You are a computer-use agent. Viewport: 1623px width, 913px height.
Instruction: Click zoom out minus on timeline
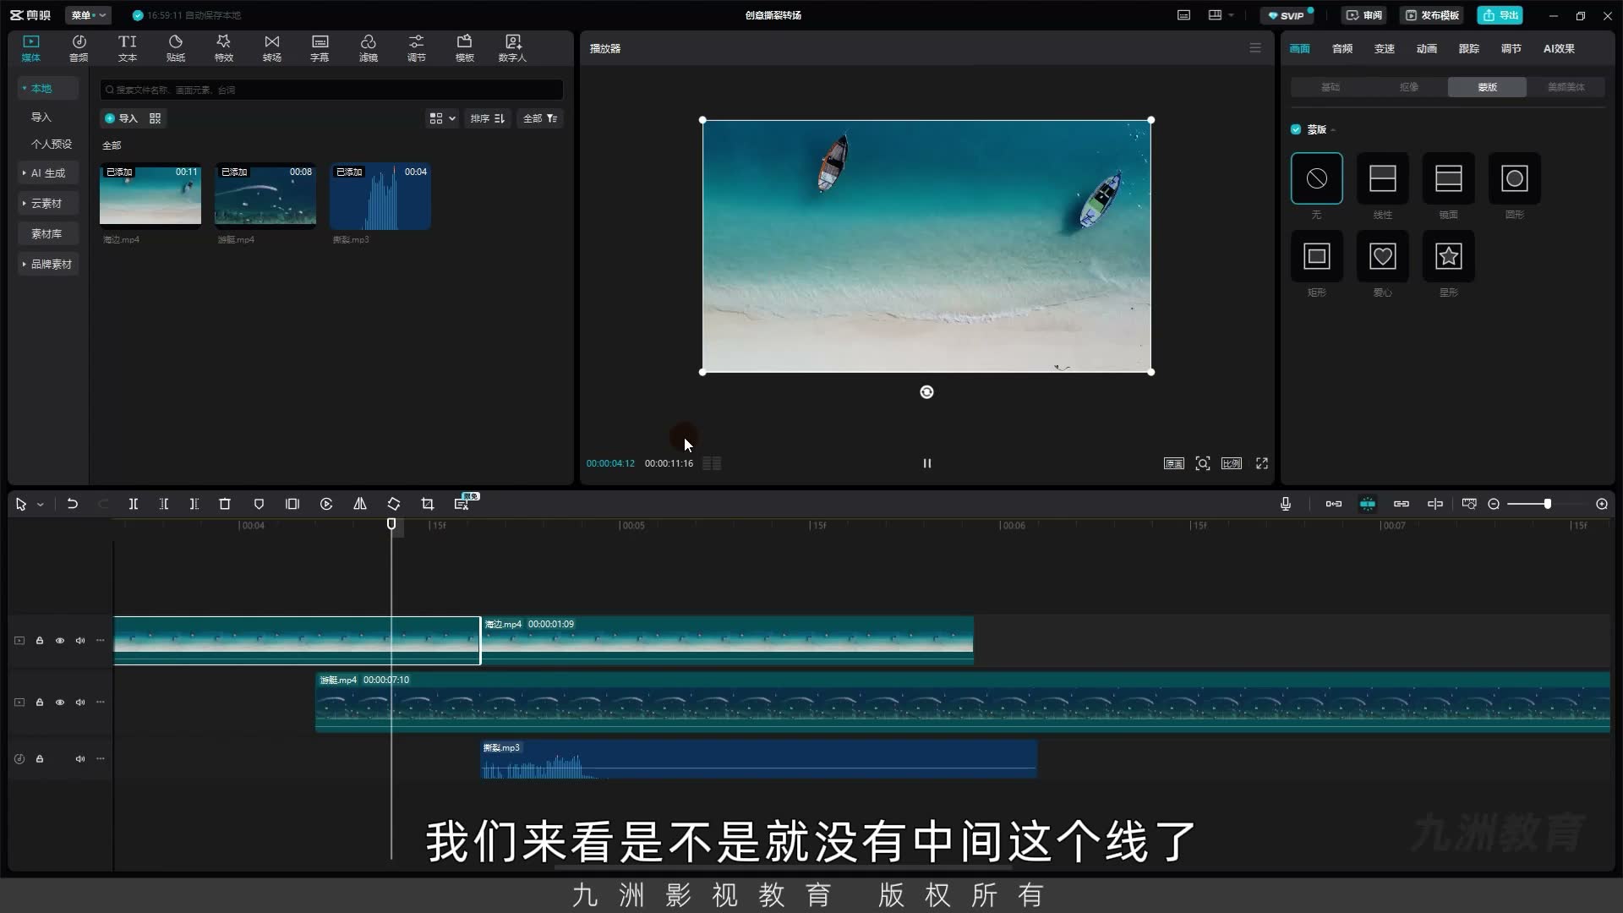tap(1494, 504)
